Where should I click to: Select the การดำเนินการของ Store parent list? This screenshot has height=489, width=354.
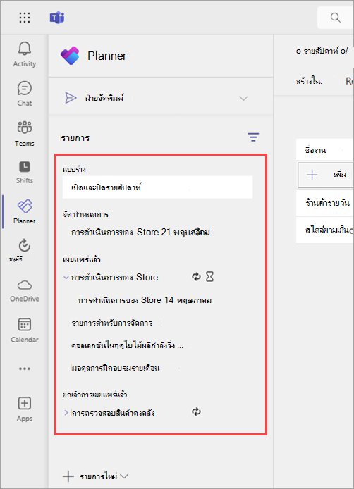[114, 277]
